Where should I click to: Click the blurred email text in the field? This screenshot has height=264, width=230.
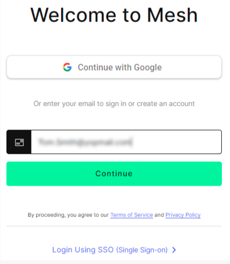(x=86, y=142)
